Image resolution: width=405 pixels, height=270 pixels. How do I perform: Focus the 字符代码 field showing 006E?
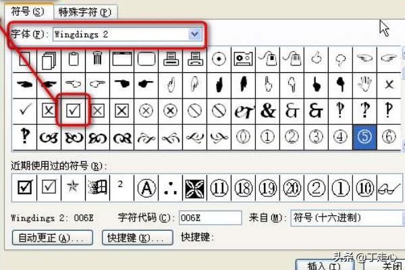point(211,218)
